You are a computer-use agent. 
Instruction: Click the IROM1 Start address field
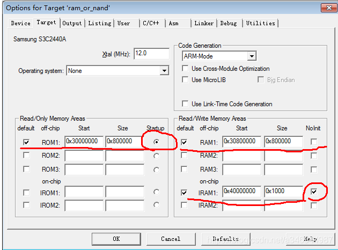point(84,192)
